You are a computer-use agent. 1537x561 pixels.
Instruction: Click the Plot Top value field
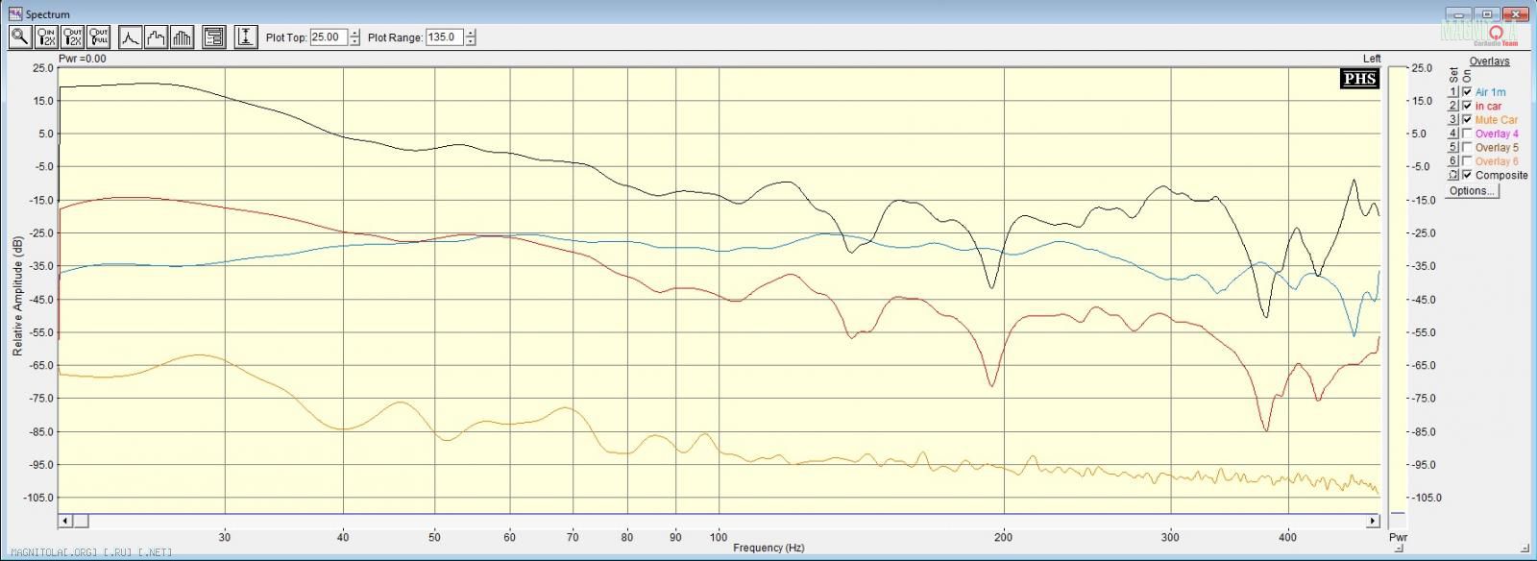point(329,37)
